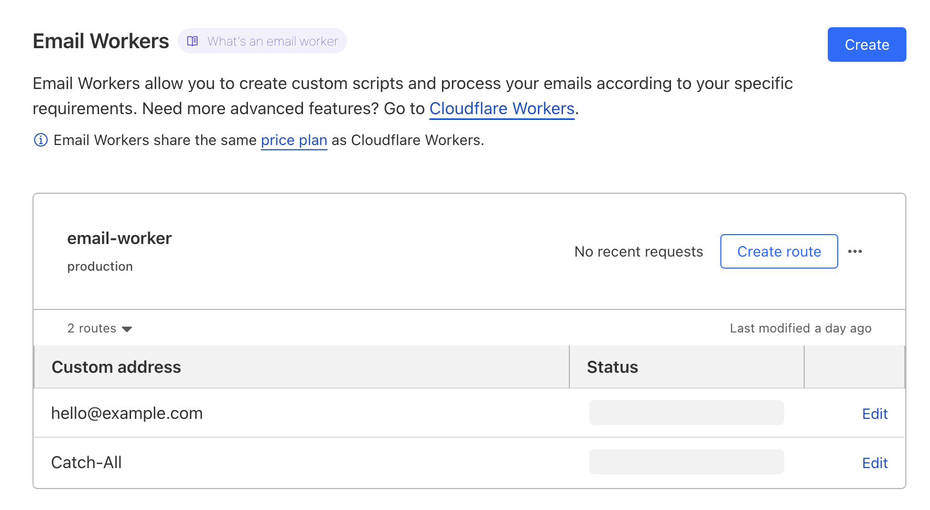Click the production environment label

tap(100, 267)
